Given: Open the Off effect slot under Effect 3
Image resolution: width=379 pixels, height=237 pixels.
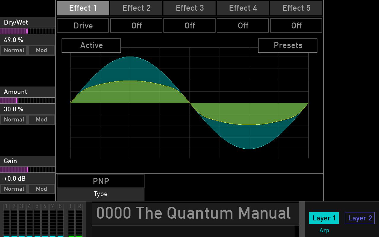Looking at the screenshot, I should coord(189,25).
